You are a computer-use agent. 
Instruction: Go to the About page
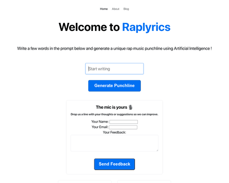coord(115,9)
